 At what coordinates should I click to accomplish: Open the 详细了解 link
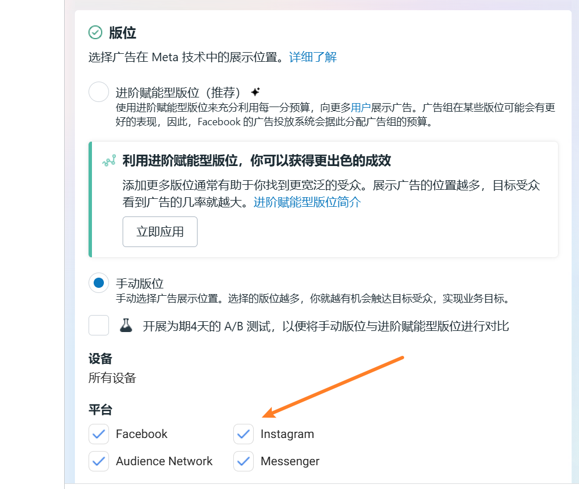313,57
